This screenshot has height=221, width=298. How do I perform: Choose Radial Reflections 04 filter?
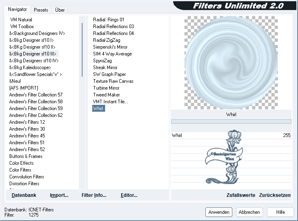click(x=114, y=33)
